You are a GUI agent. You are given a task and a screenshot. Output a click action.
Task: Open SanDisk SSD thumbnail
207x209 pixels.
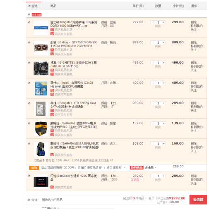(41, 182)
